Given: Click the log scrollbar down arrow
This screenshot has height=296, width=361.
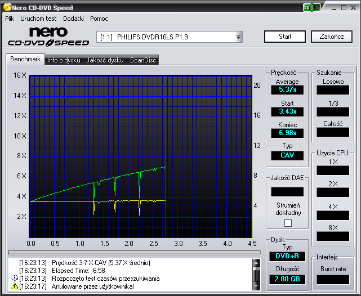Looking at the screenshot, I should (256, 286).
